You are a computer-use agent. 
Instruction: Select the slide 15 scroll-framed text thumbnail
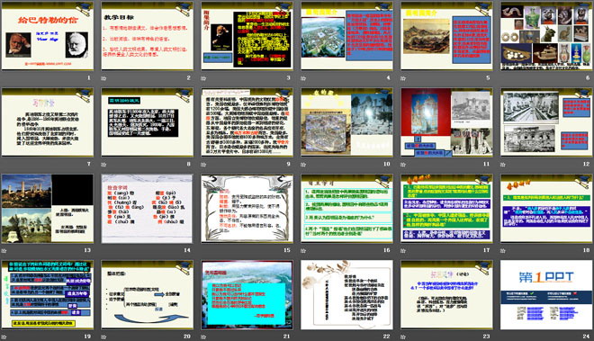[x=247, y=209]
